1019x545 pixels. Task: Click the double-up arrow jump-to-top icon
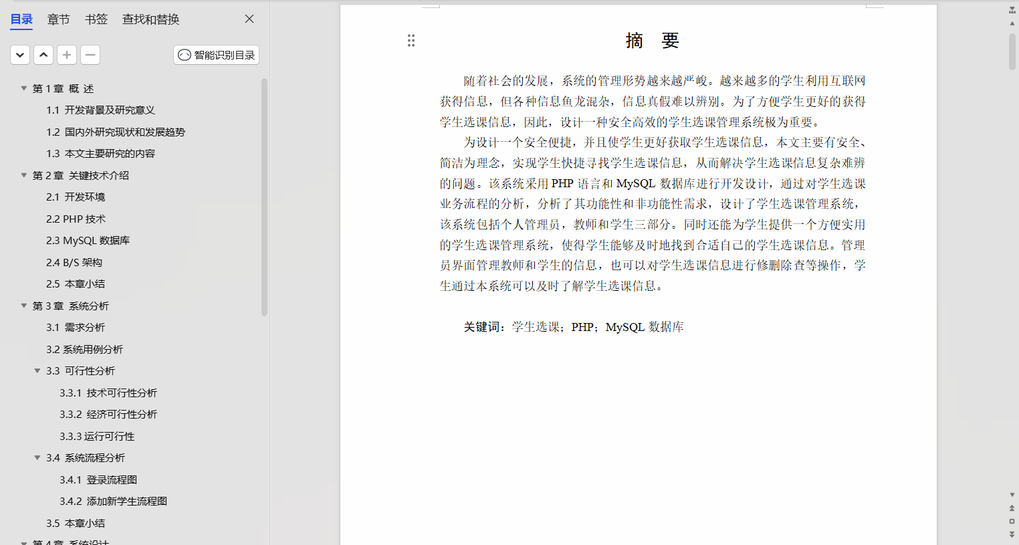coord(1012,507)
